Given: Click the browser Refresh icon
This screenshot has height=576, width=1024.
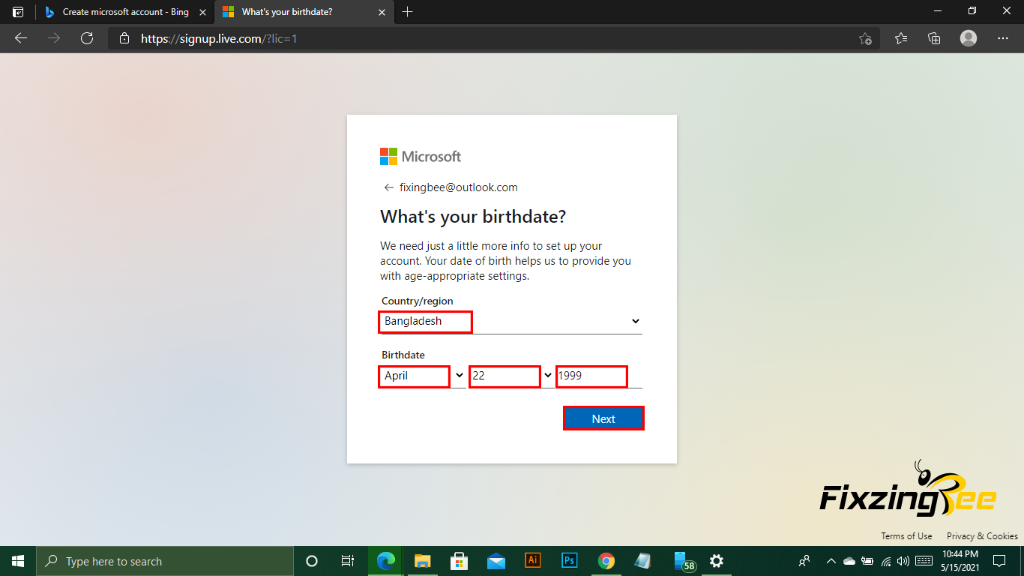Looking at the screenshot, I should tap(87, 38).
